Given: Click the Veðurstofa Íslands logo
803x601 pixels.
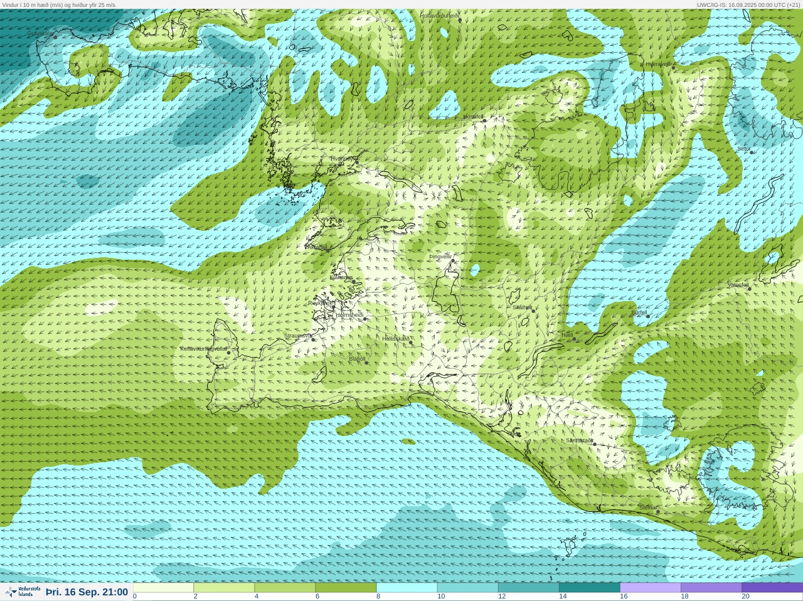Looking at the screenshot, I should [23, 592].
